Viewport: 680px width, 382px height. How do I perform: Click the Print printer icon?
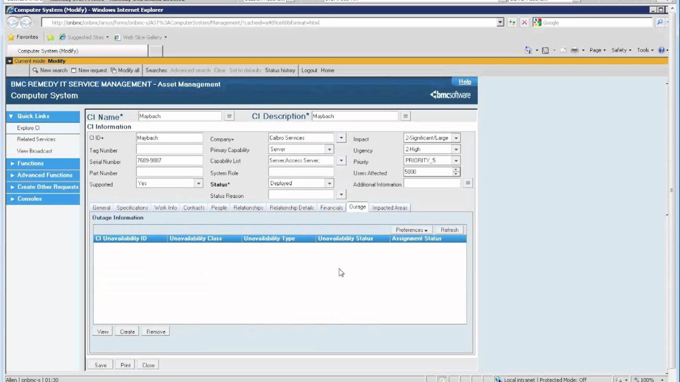pos(574,50)
